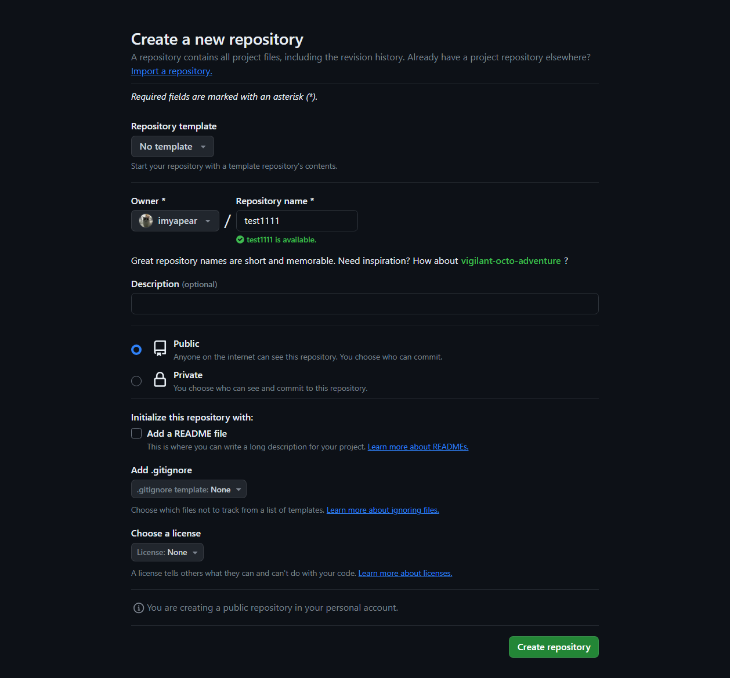Click the info icon beside public repository notice
Screen dimensions: 730x678
point(139,608)
